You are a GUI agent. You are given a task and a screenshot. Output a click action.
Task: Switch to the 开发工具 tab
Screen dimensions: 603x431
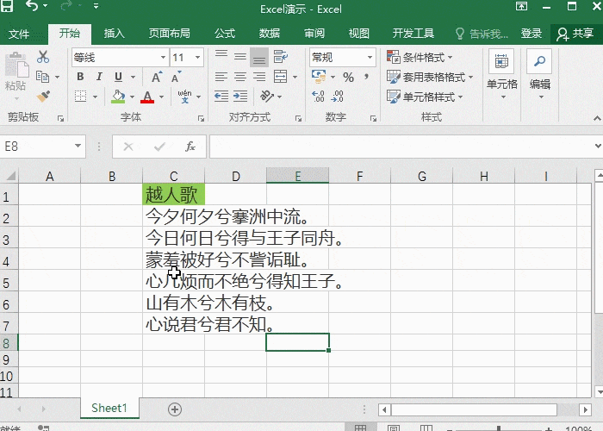pos(413,34)
